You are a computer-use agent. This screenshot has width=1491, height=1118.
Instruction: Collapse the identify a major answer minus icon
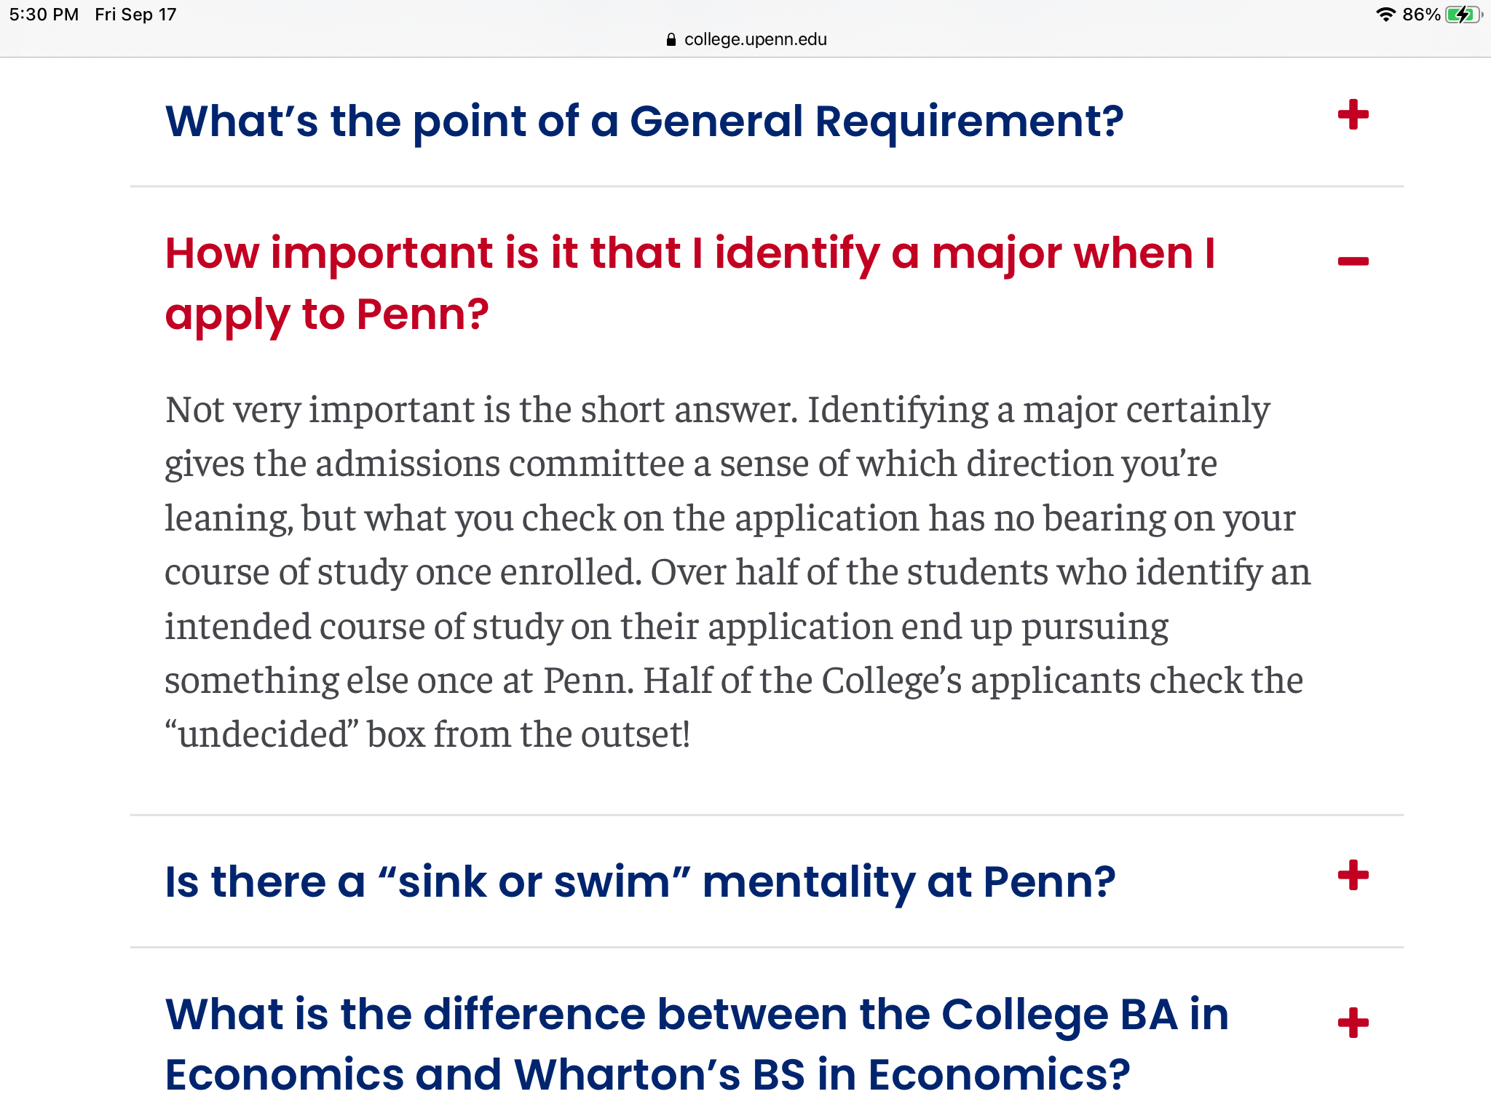[1353, 261]
